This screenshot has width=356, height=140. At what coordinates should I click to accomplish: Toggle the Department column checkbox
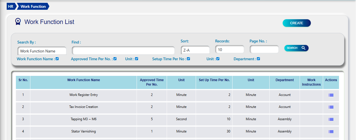(258, 59)
